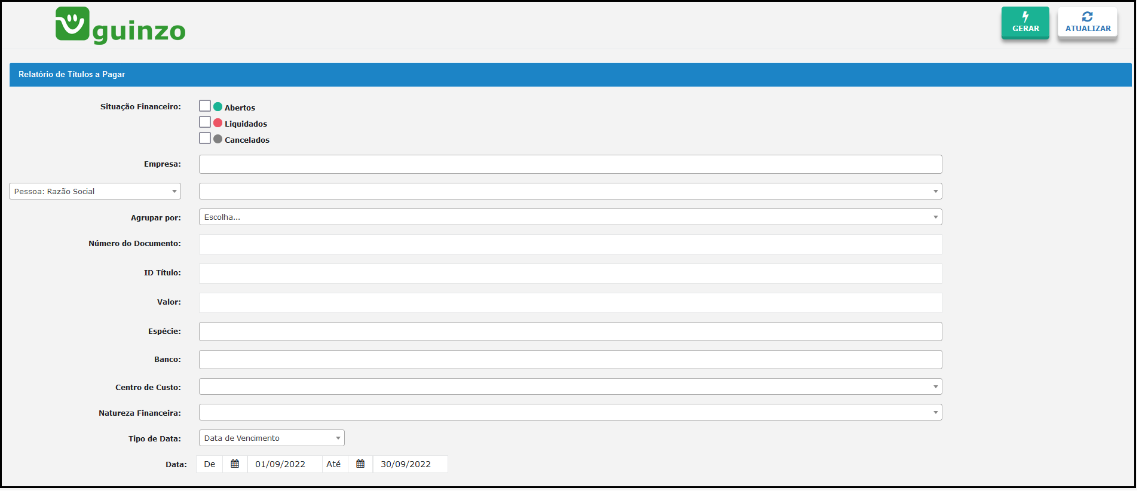Click the start date field 01/09/2022
The image size is (1139, 491).
[x=284, y=464]
